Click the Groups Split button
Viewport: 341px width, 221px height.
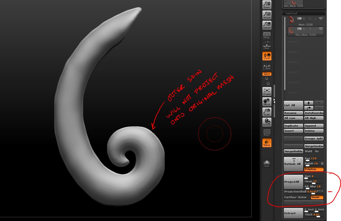point(314,139)
